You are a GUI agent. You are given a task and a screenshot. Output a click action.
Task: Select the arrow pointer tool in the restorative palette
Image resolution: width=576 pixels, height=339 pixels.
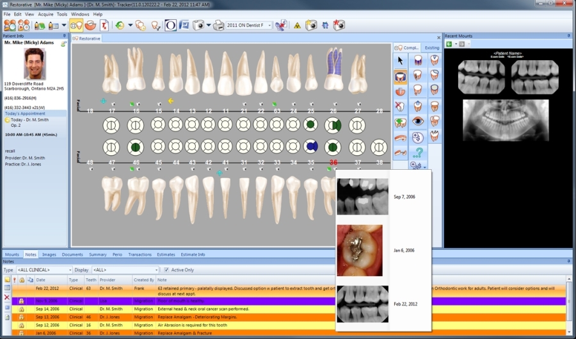[x=400, y=60]
